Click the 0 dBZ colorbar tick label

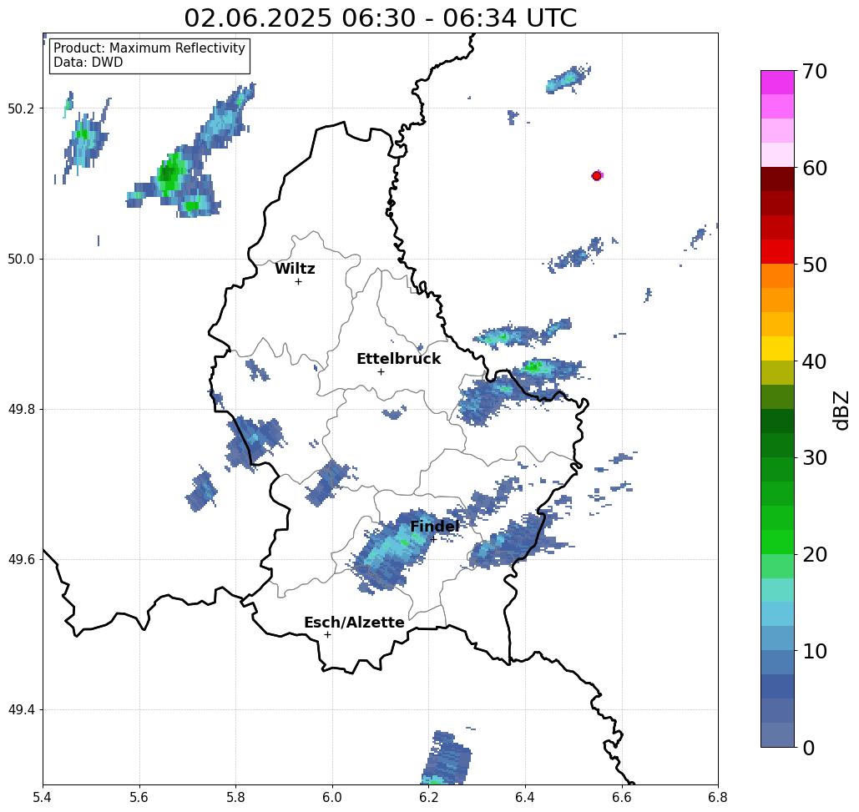coord(808,748)
